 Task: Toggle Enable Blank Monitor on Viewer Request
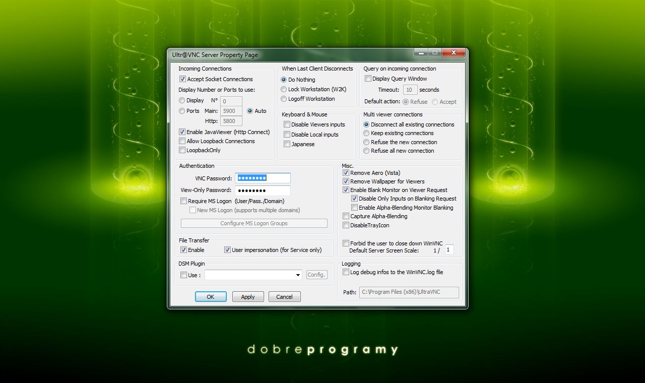(346, 190)
